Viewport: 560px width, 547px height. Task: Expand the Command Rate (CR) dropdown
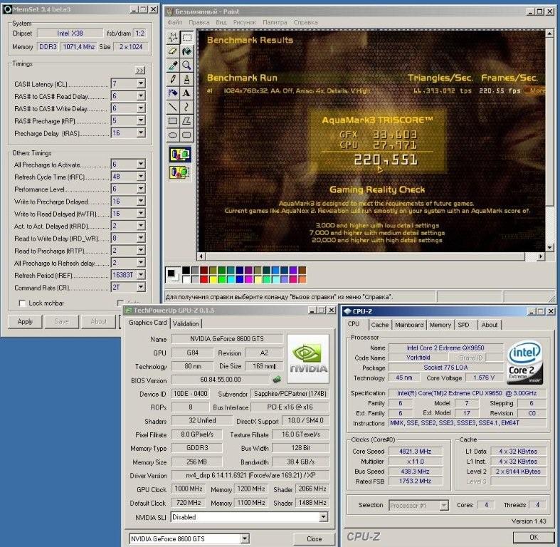[141, 287]
